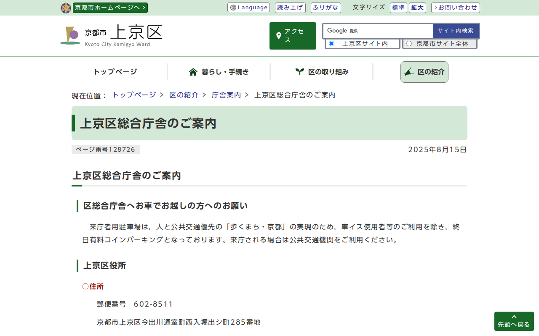539x336 pixels.
Task: Click mountain icon beside 区の紹介
Action: 409,72
